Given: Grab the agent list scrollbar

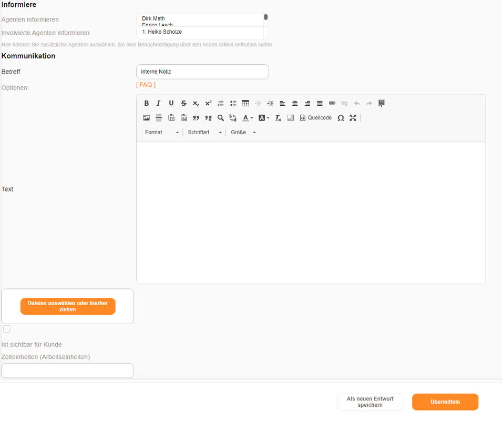Looking at the screenshot, I should [266, 17].
